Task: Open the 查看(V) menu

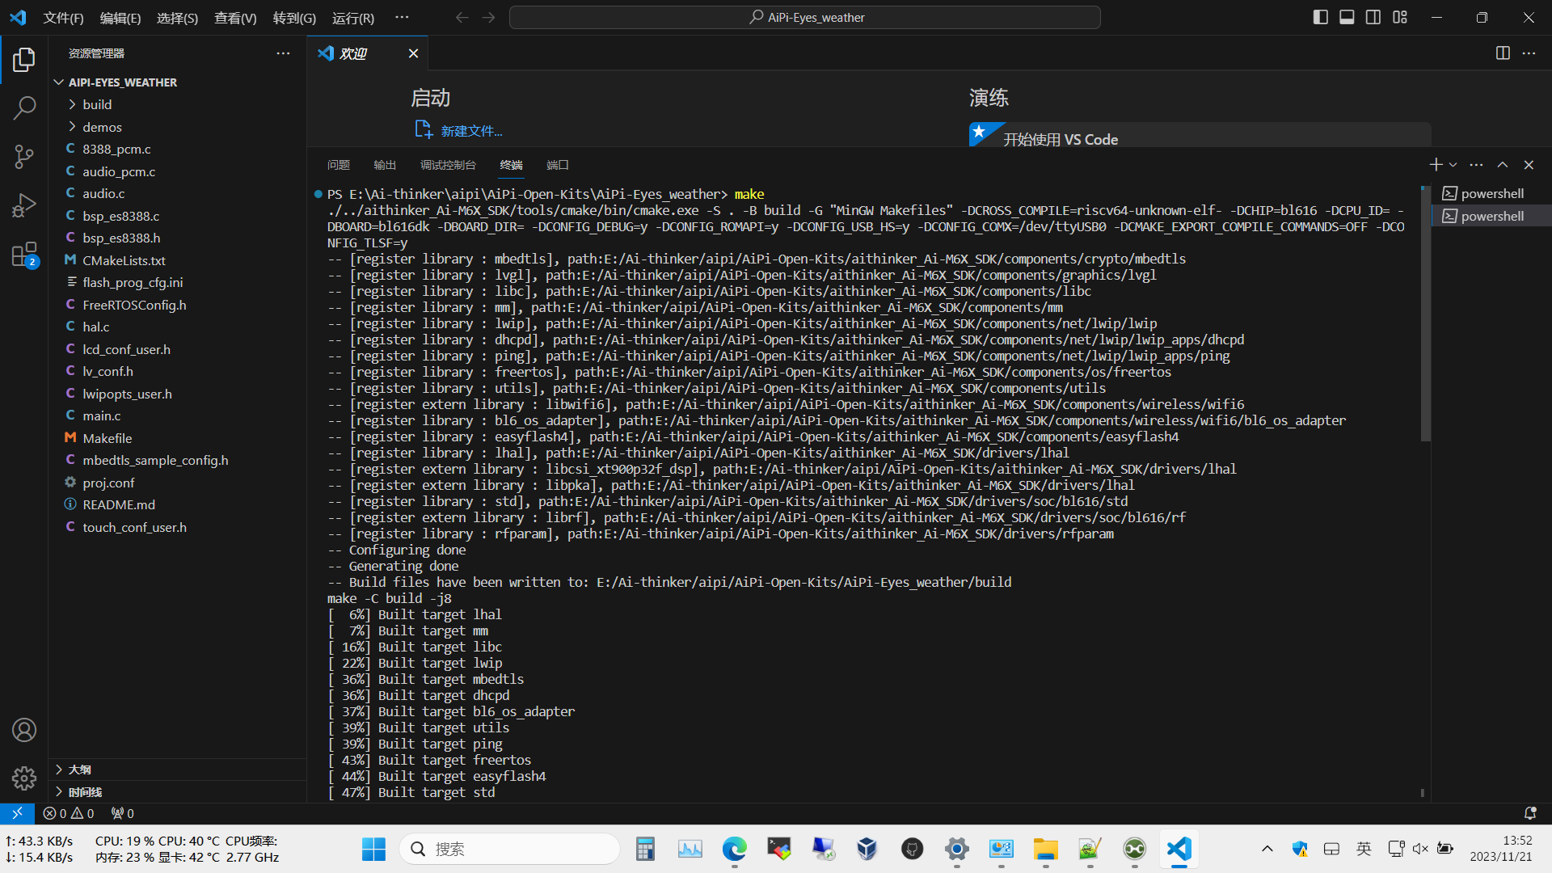Action: pyautogui.click(x=235, y=18)
